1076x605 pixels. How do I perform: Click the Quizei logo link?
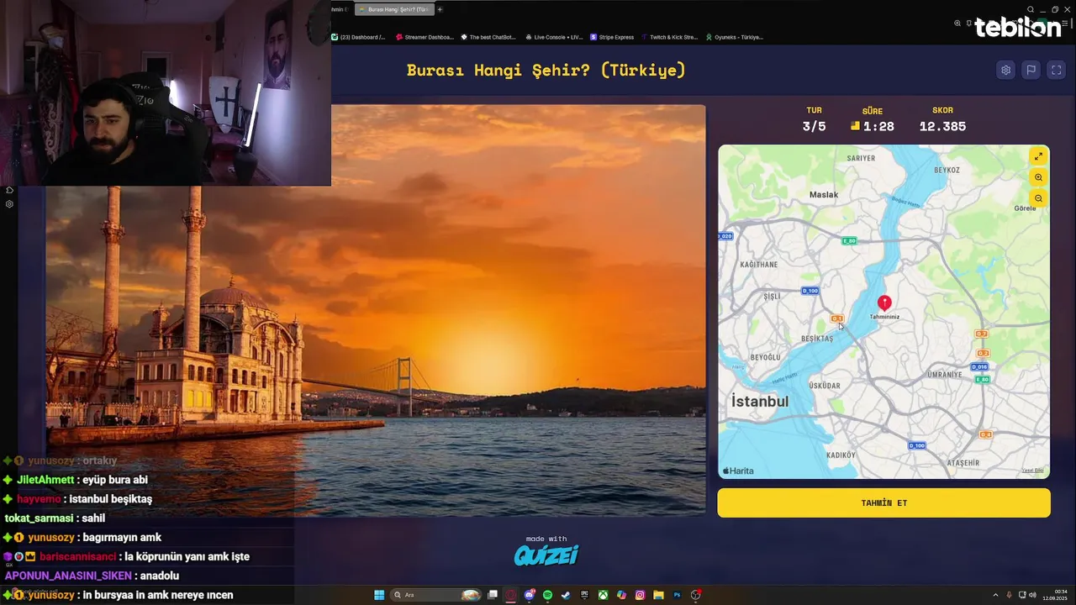[x=546, y=555]
